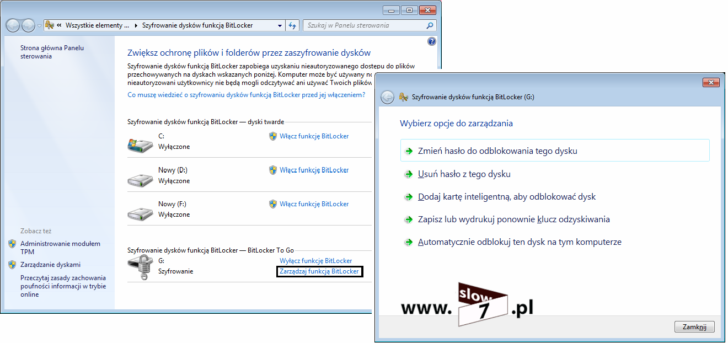This screenshot has height=343, width=728.
Task: Open the address bar history dropdown arrow
Action: (280, 25)
